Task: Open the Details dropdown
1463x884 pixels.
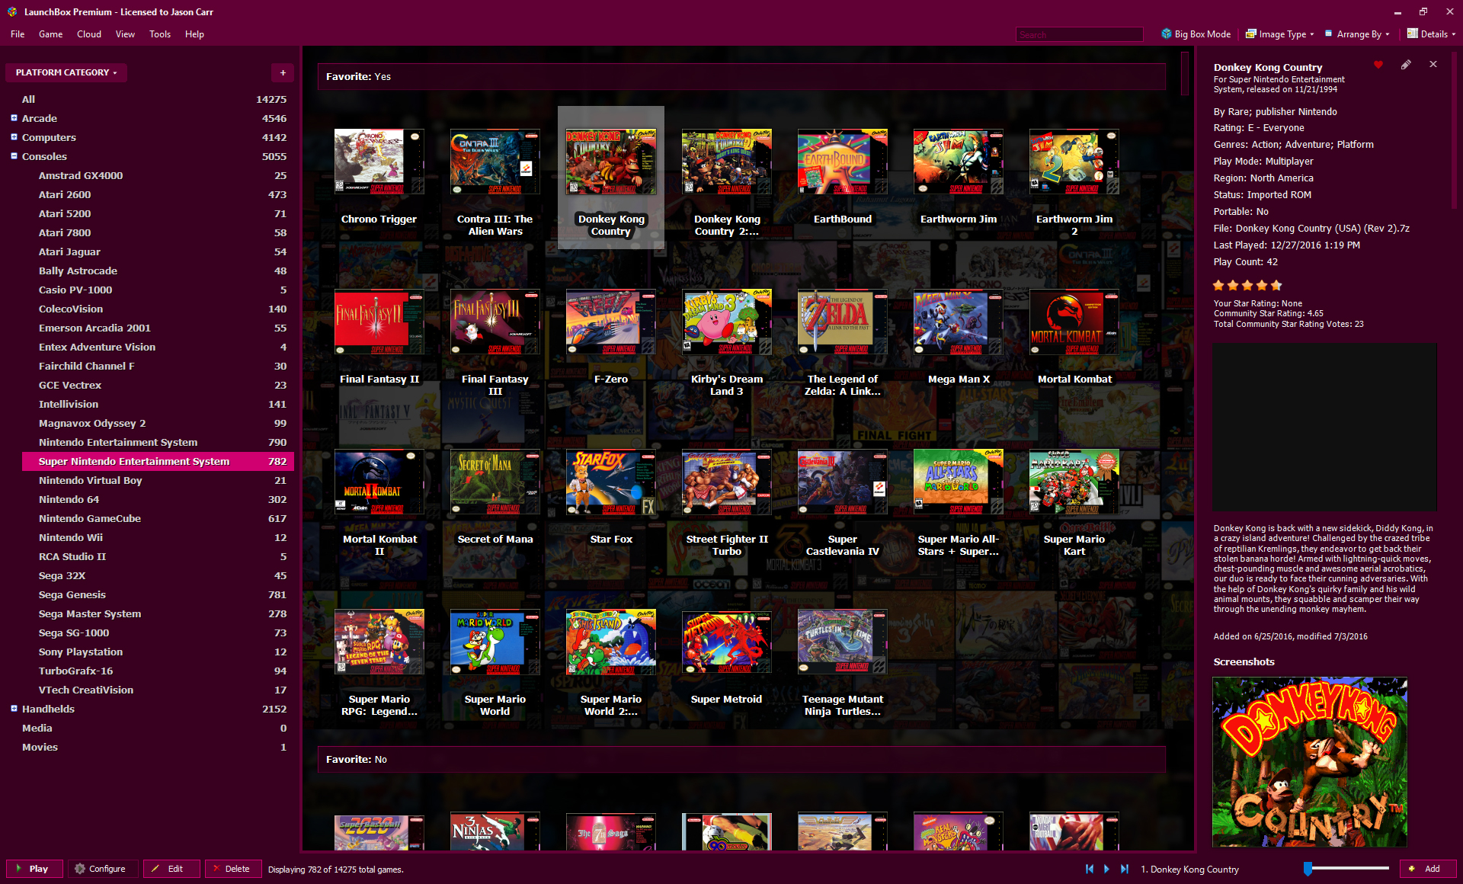Action: tap(1431, 34)
